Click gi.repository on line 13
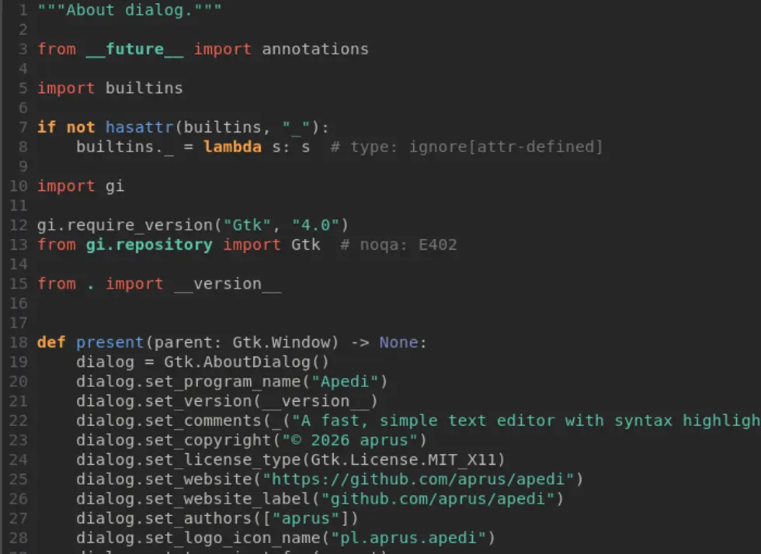761x554 pixels. click(149, 244)
